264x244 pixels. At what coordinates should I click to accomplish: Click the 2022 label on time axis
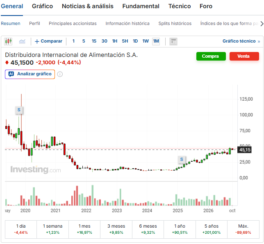click(86, 211)
